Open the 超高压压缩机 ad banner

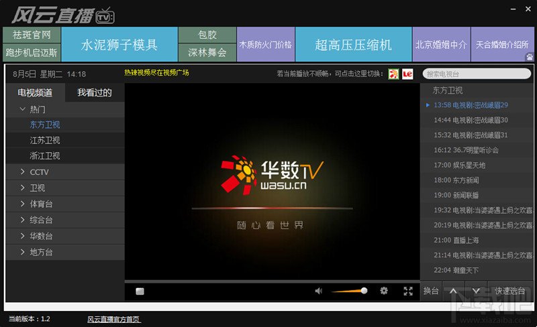(x=354, y=44)
